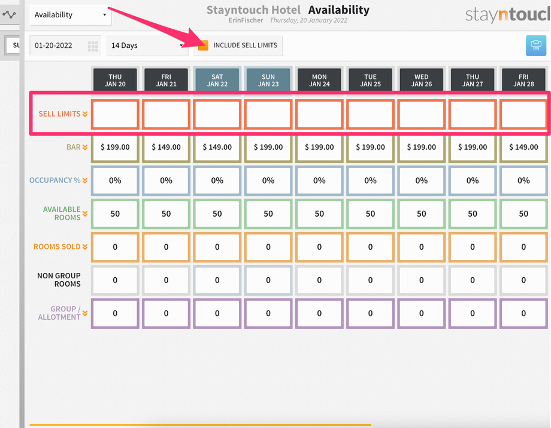Click the Stayntouch Hotel title text
This screenshot has height=428, width=551.
(x=253, y=10)
